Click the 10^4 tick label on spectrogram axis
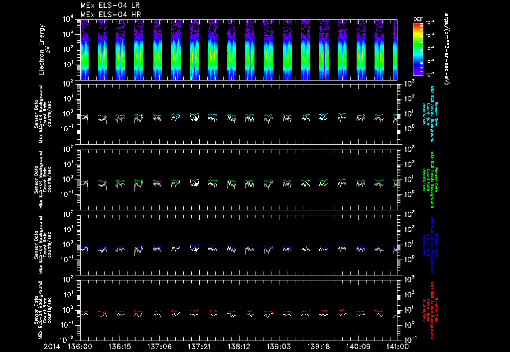 (69, 19)
